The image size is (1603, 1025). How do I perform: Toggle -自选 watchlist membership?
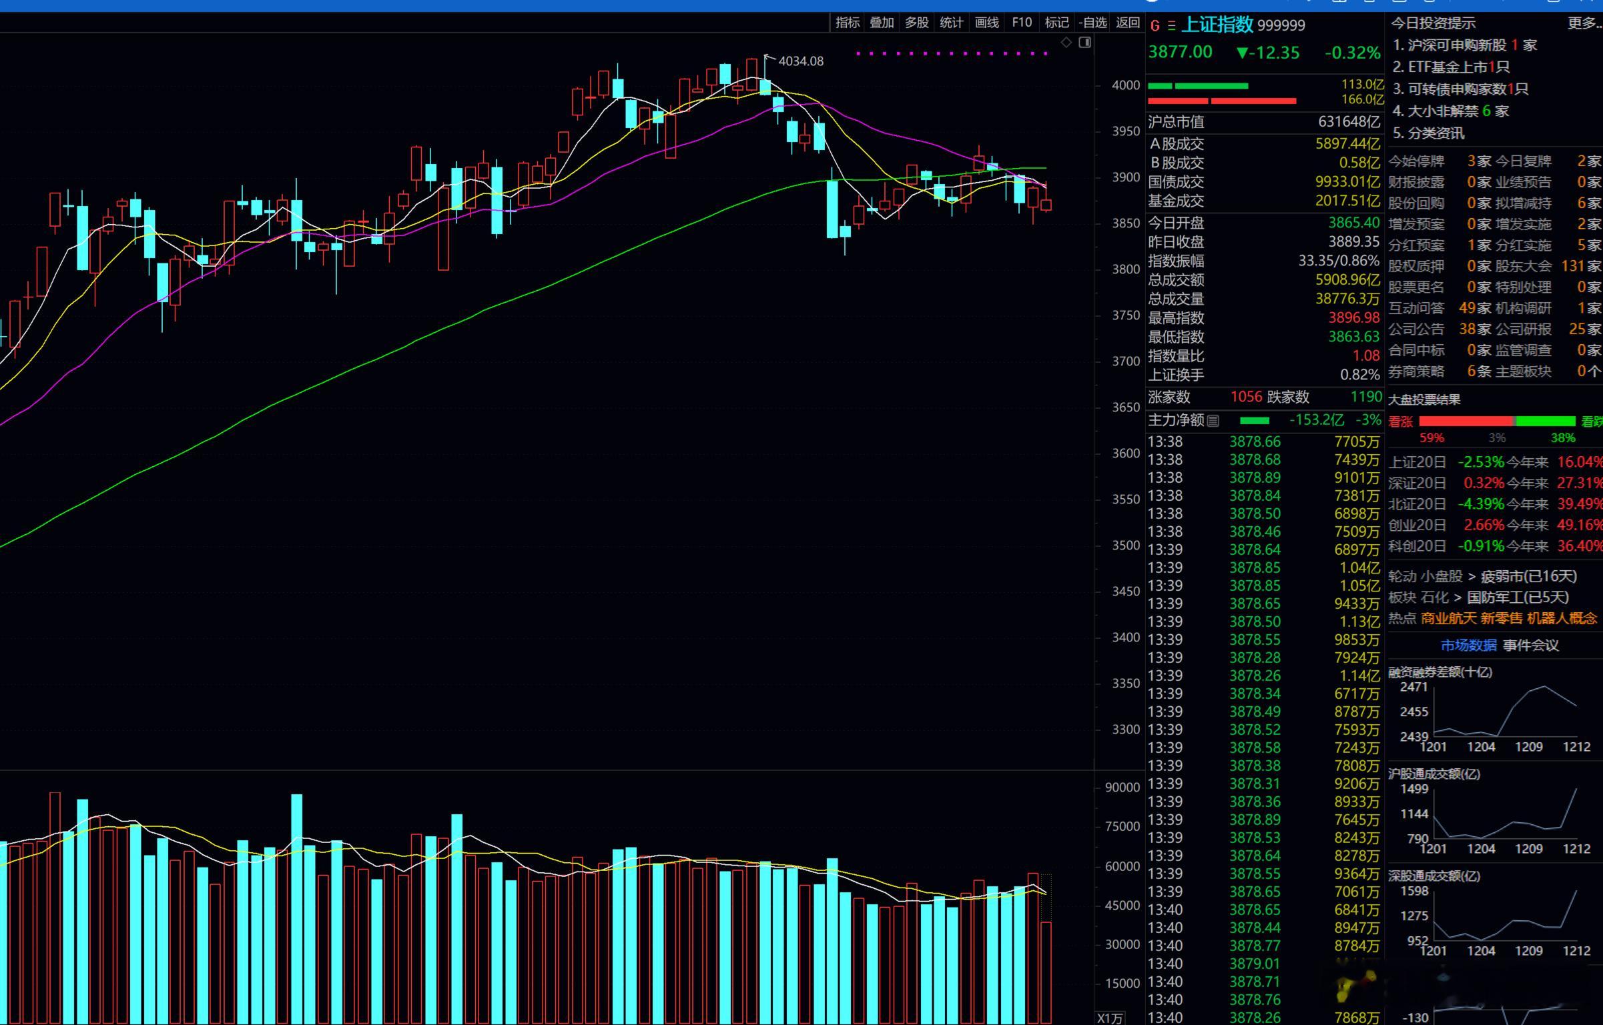click(1092, 23)
